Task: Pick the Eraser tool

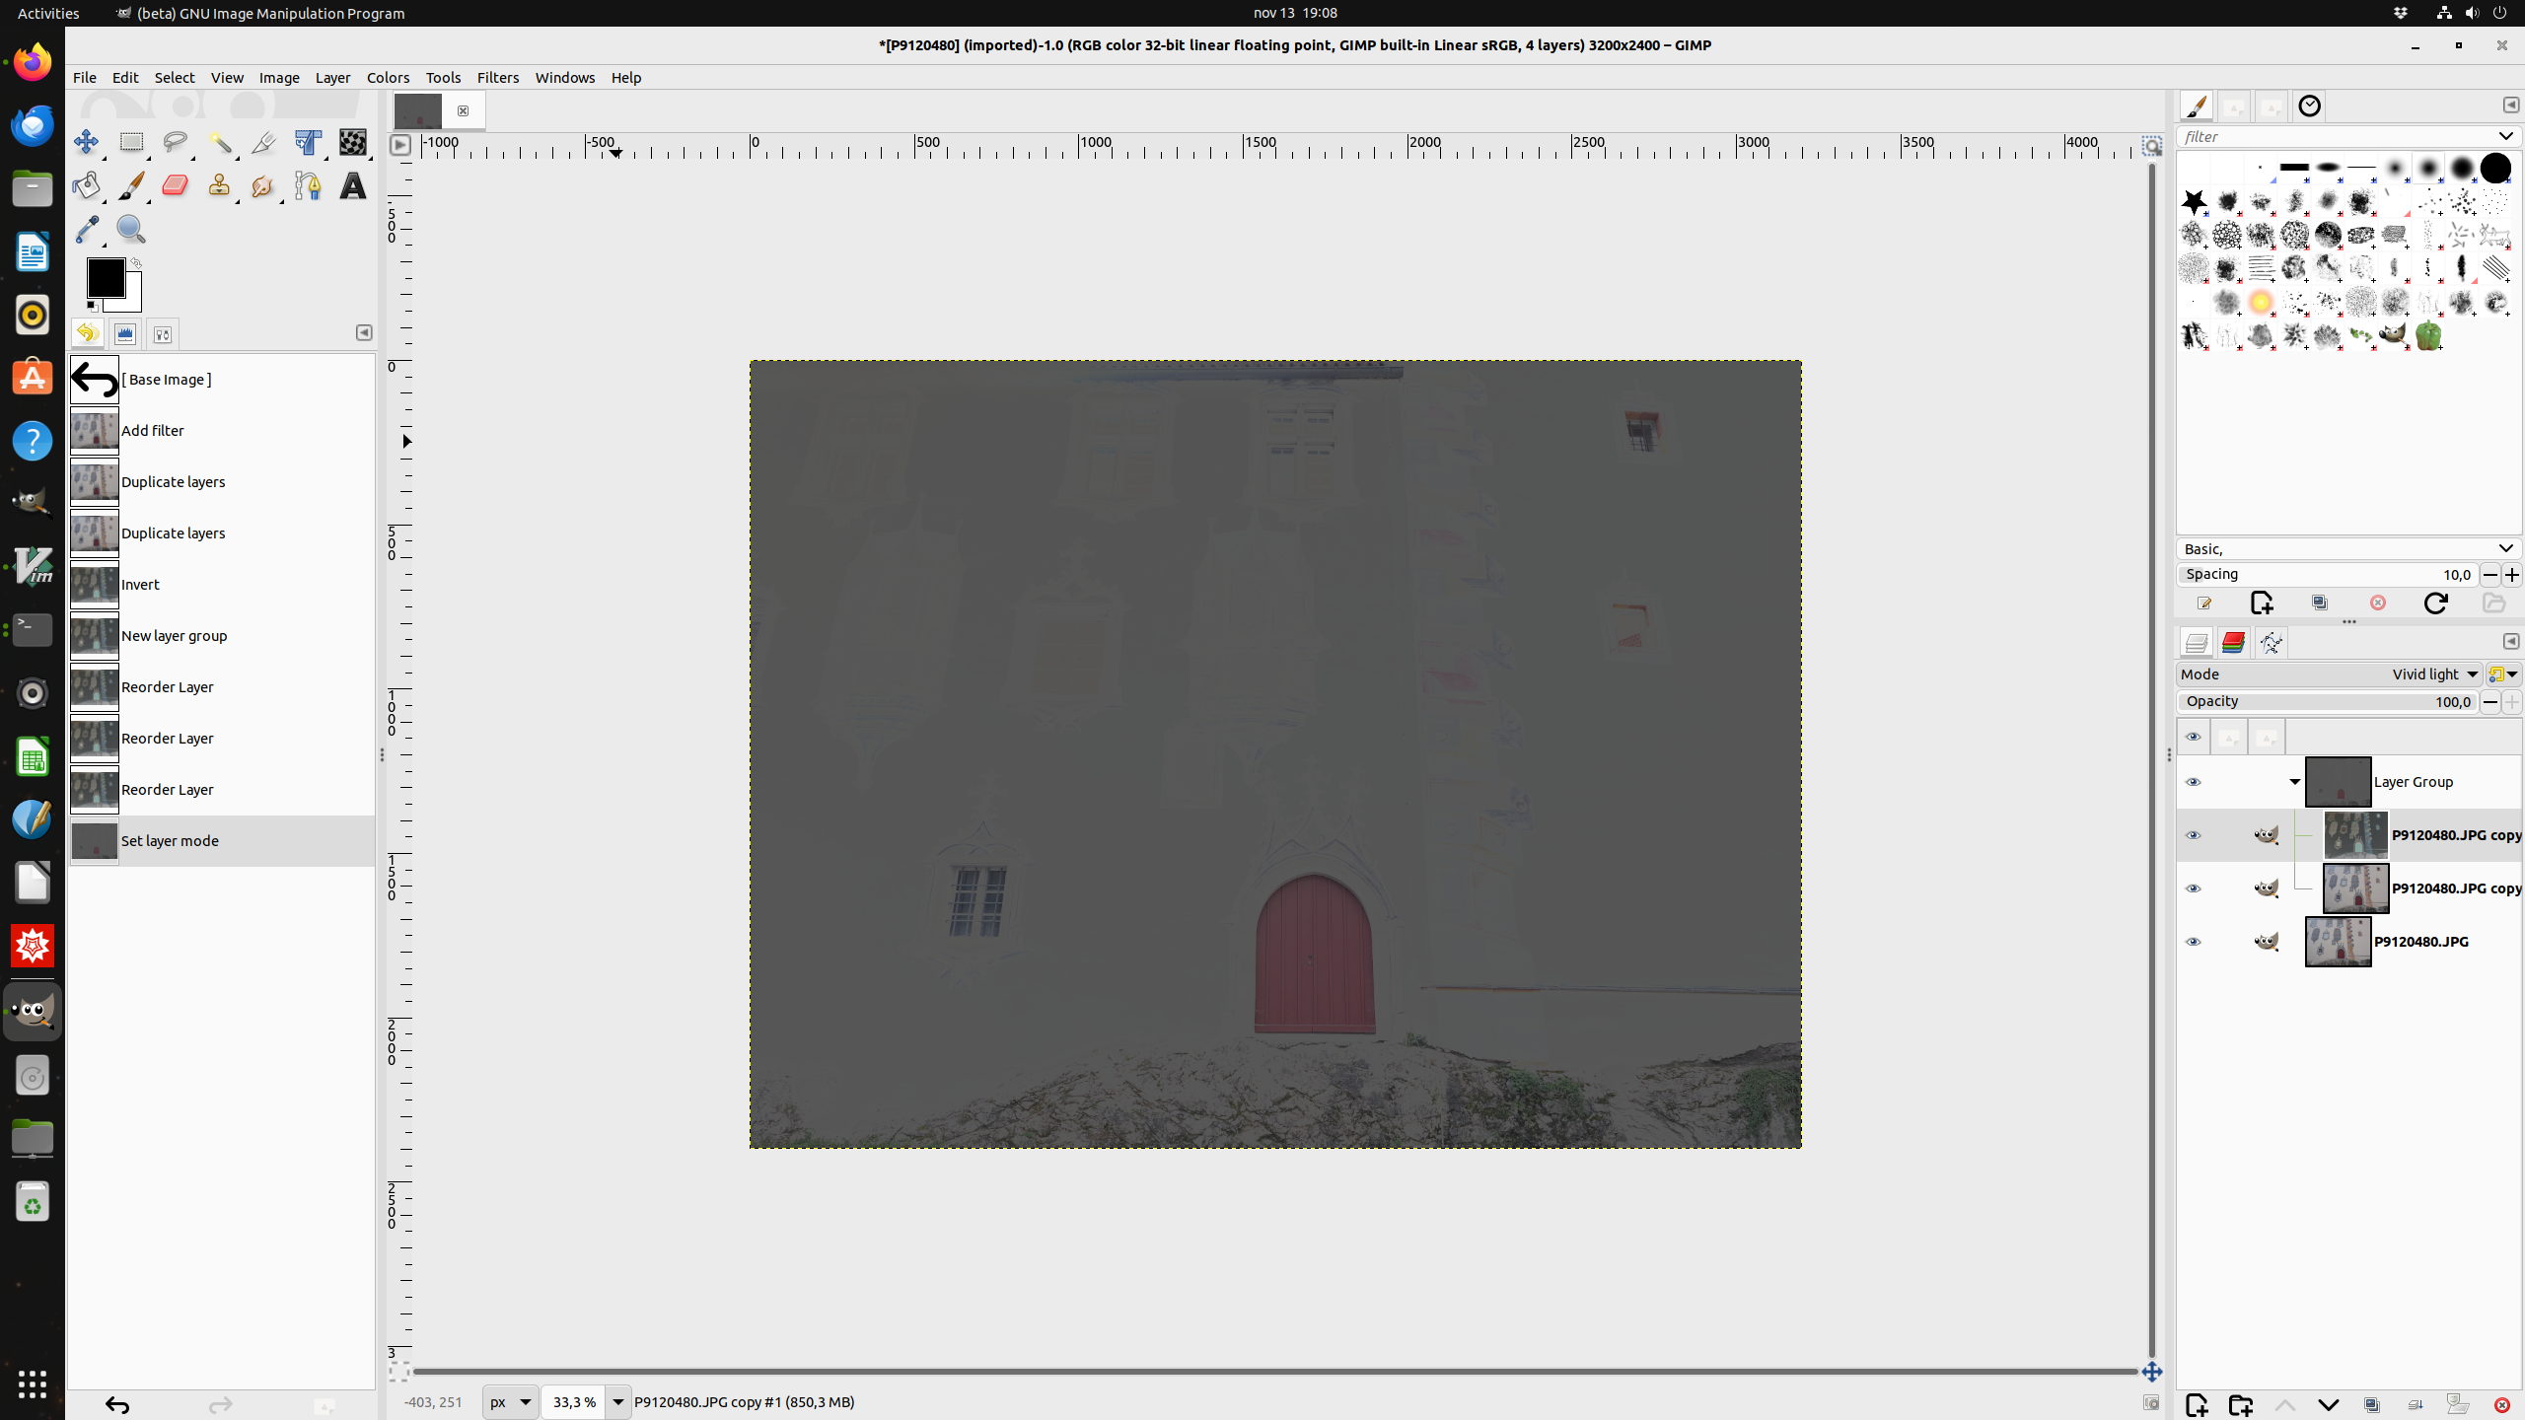Action: [x=176, y=185]
